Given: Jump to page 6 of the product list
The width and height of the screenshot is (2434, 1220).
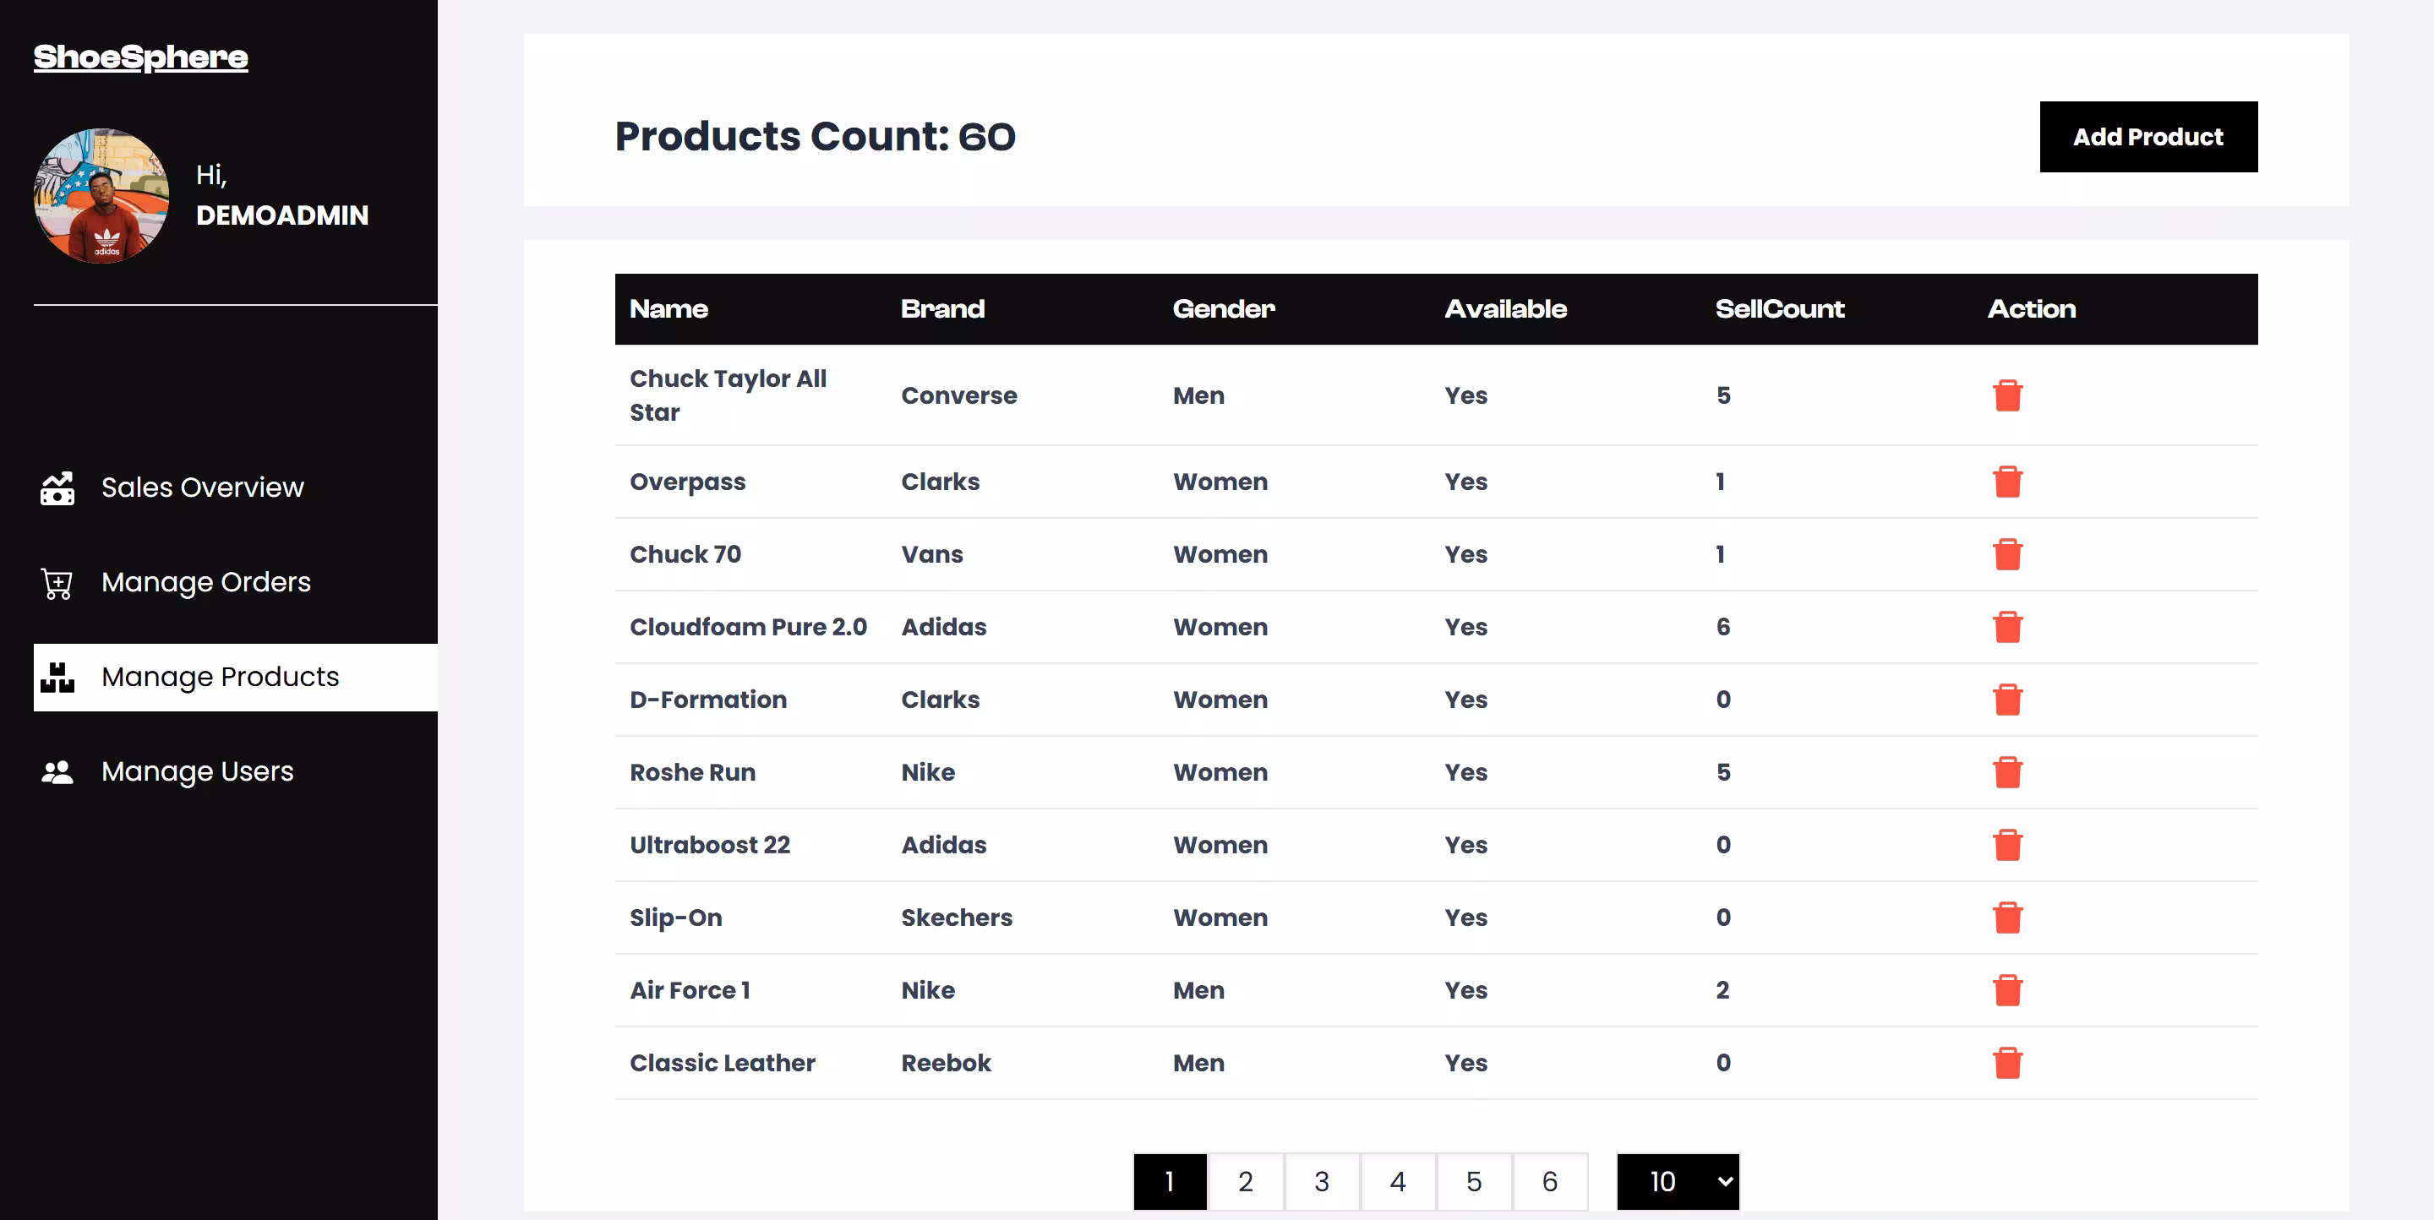Looking at the screenshot, I should 1550,1181.
